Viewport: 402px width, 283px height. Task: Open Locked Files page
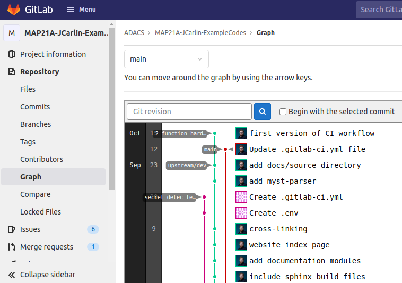40,212
